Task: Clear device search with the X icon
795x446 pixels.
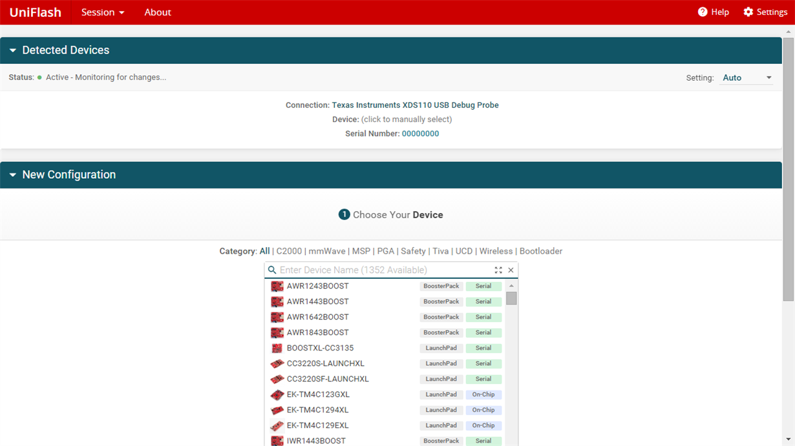Action: click(x=511, y=270)
